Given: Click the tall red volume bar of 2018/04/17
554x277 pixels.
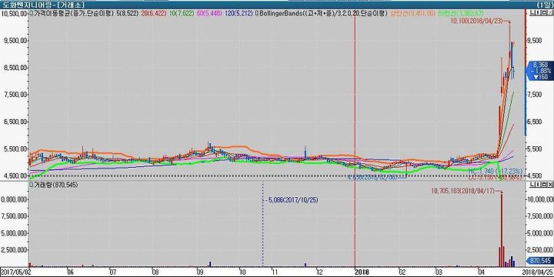Looking at the screenshot, I should 501,229.
